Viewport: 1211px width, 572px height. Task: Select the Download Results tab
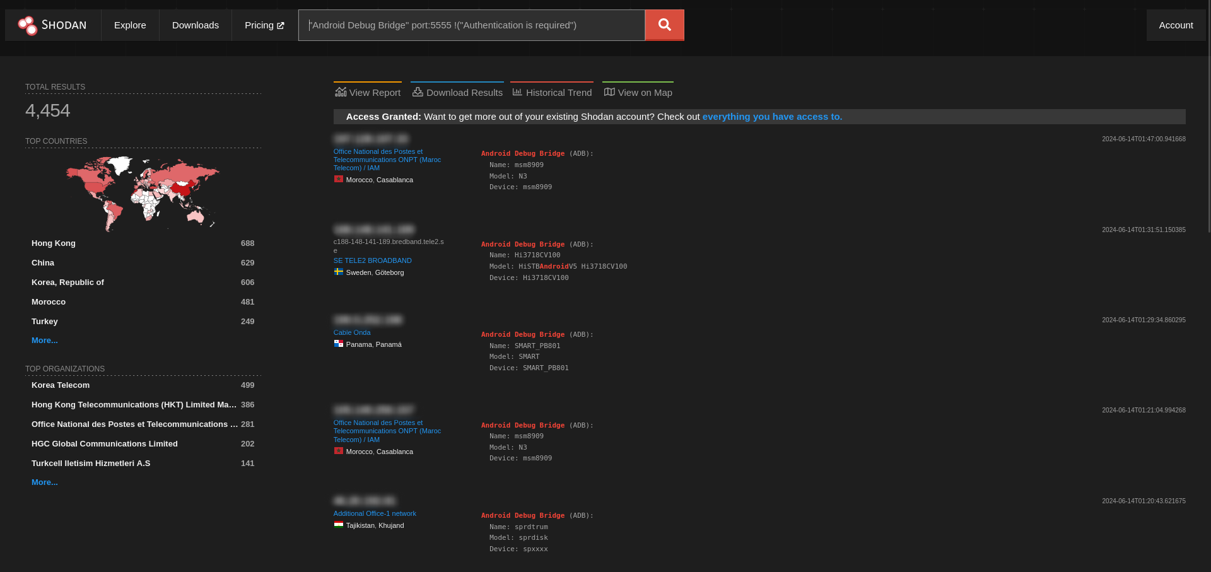[x=457, y=92]
